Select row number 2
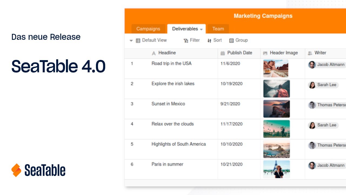The height and width of the screenshot is (195, 346). point(132,84)
